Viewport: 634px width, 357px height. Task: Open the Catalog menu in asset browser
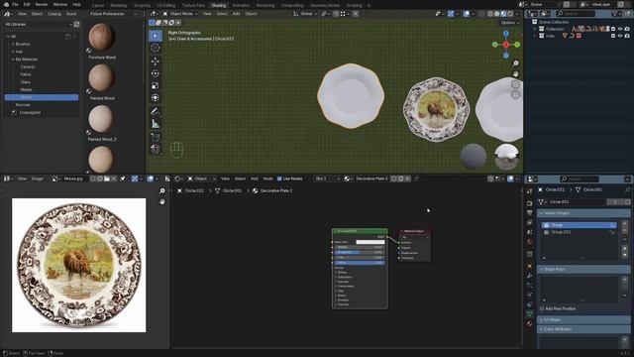coord(54,14)
